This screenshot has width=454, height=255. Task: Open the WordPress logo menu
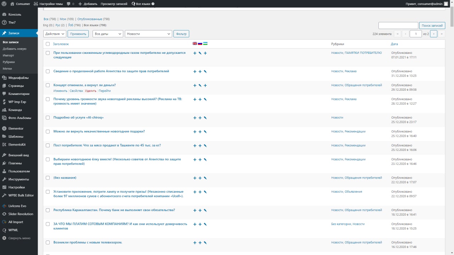tap(4, 4)
